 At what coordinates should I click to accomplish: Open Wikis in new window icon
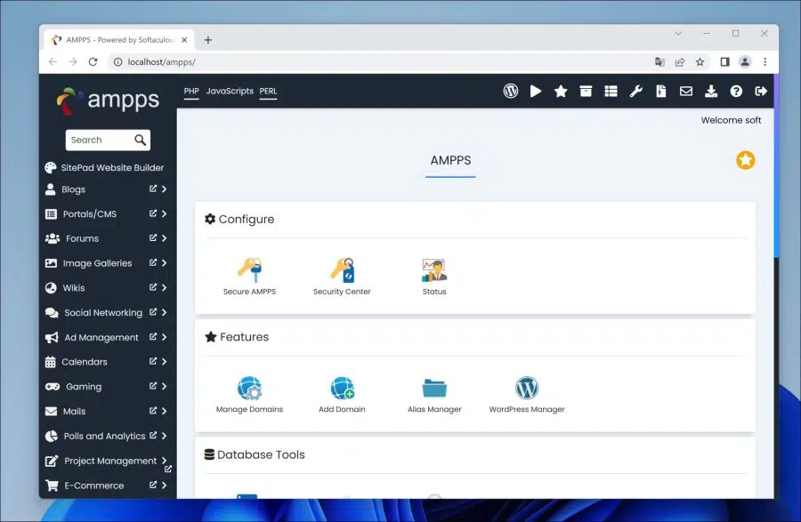[153, 287]
